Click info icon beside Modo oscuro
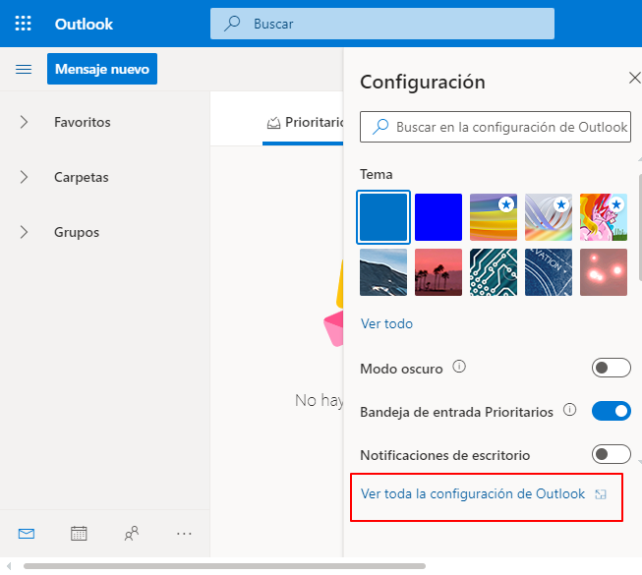This screenshot has width=642, height=575. pos(459,367)
